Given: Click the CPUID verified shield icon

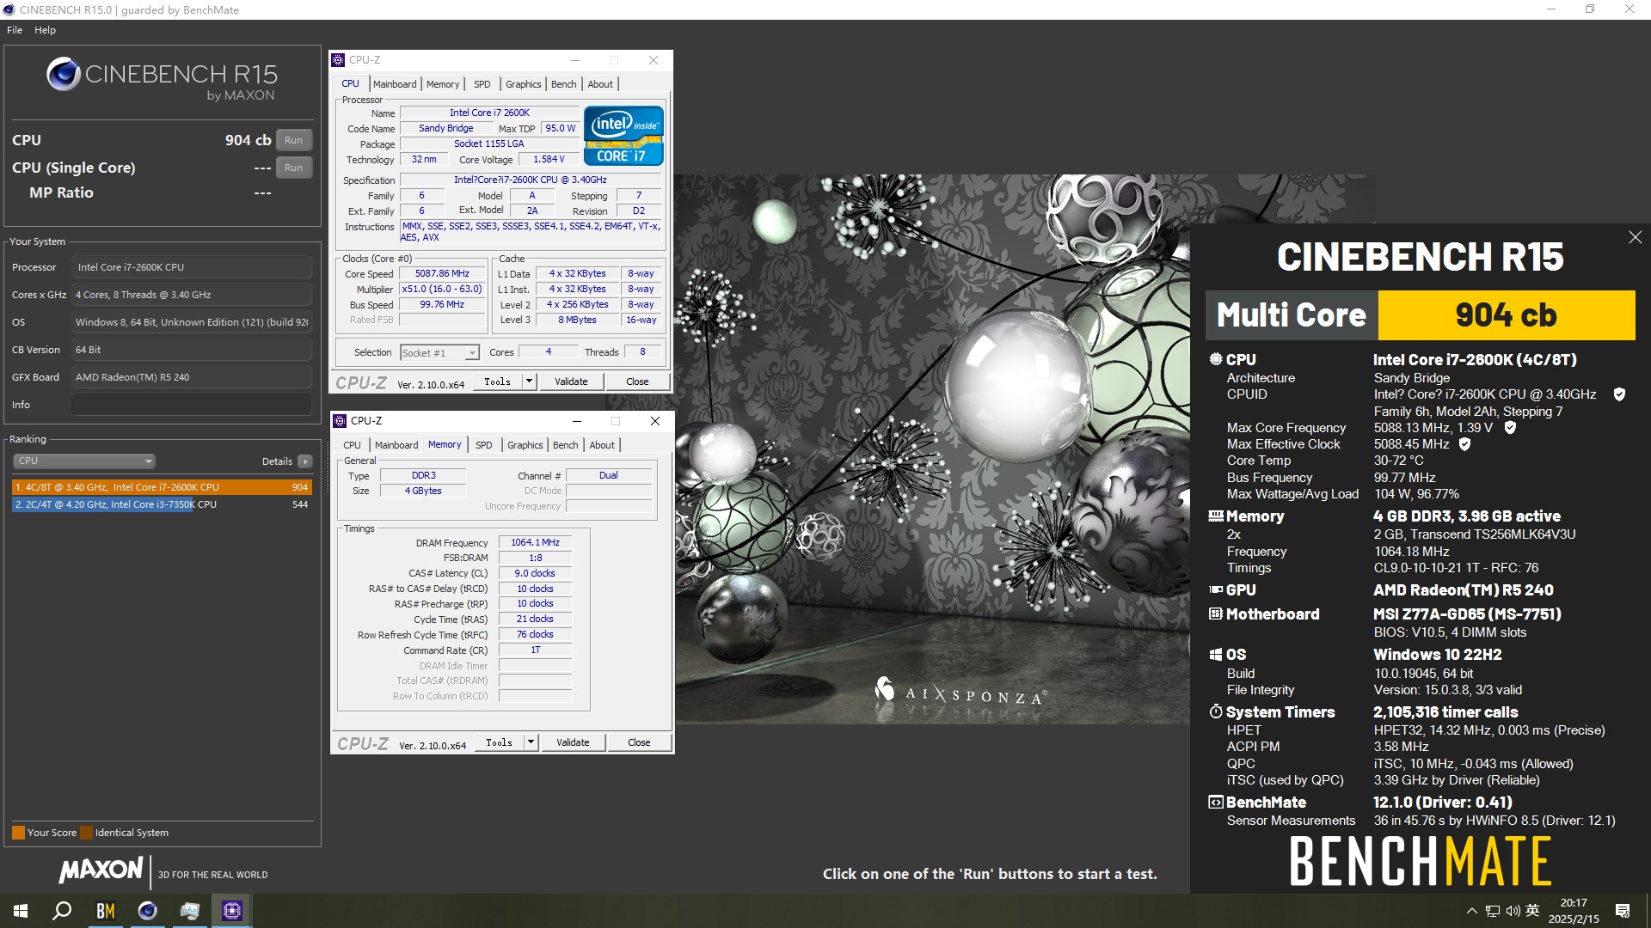Looking at the screenshot, I should [1619, 394].
